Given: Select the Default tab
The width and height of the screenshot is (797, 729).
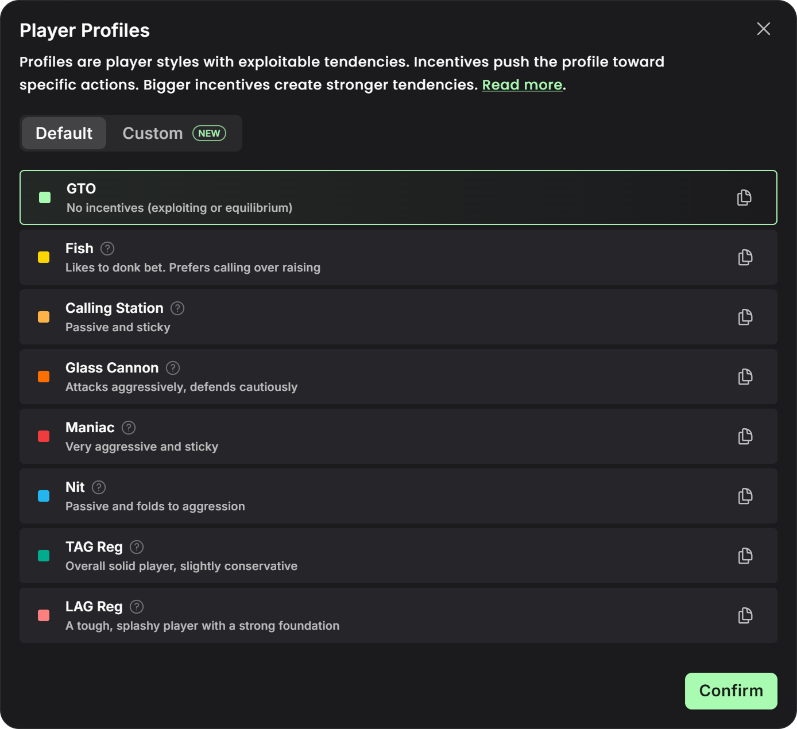Looking at the screenshot, I should click(64, 133).
